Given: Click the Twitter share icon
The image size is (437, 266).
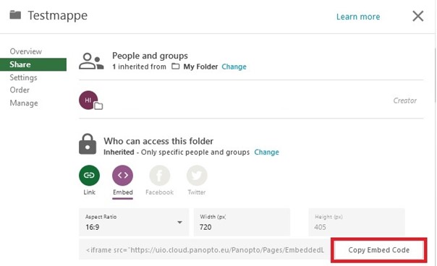Looking at the screenshot, I should (x=197, y=175).
